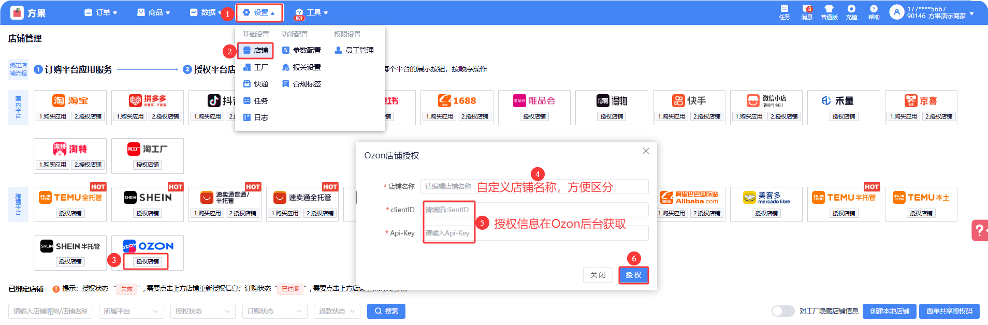The width and height of the screenshot is (988, 325).
Task: Click 授权店铺 under OZON
Action: click(x=148, y=261)
